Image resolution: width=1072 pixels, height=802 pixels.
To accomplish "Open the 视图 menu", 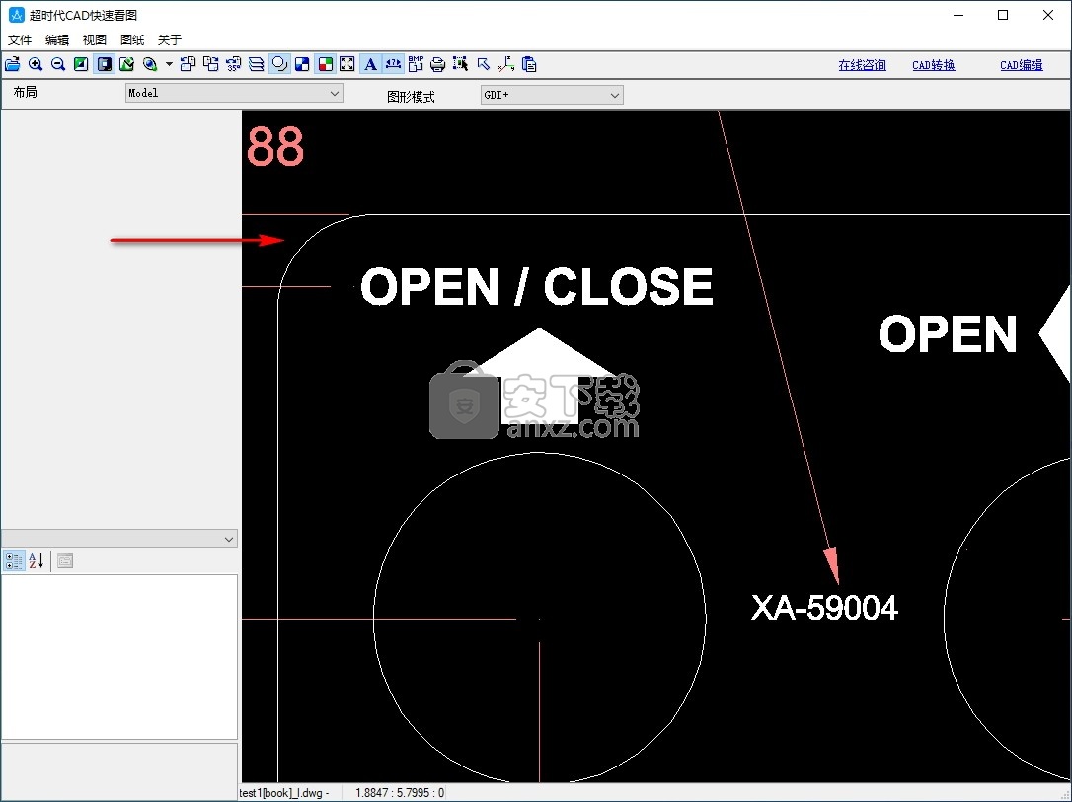I will (95, 39).
